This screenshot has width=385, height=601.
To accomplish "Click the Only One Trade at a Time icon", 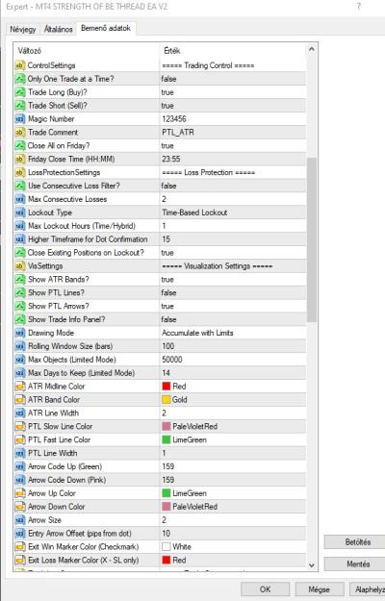I will point(20,79).
